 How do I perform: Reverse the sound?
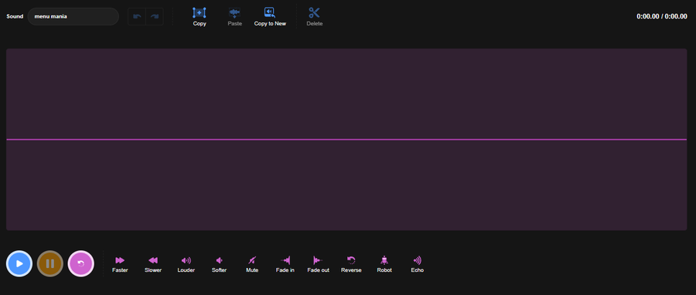[x=351, y=264]
